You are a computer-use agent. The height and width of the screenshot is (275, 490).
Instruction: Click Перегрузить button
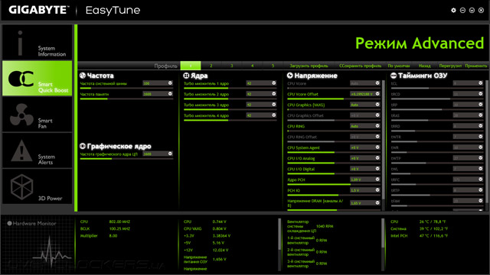(x=450, y=66)
